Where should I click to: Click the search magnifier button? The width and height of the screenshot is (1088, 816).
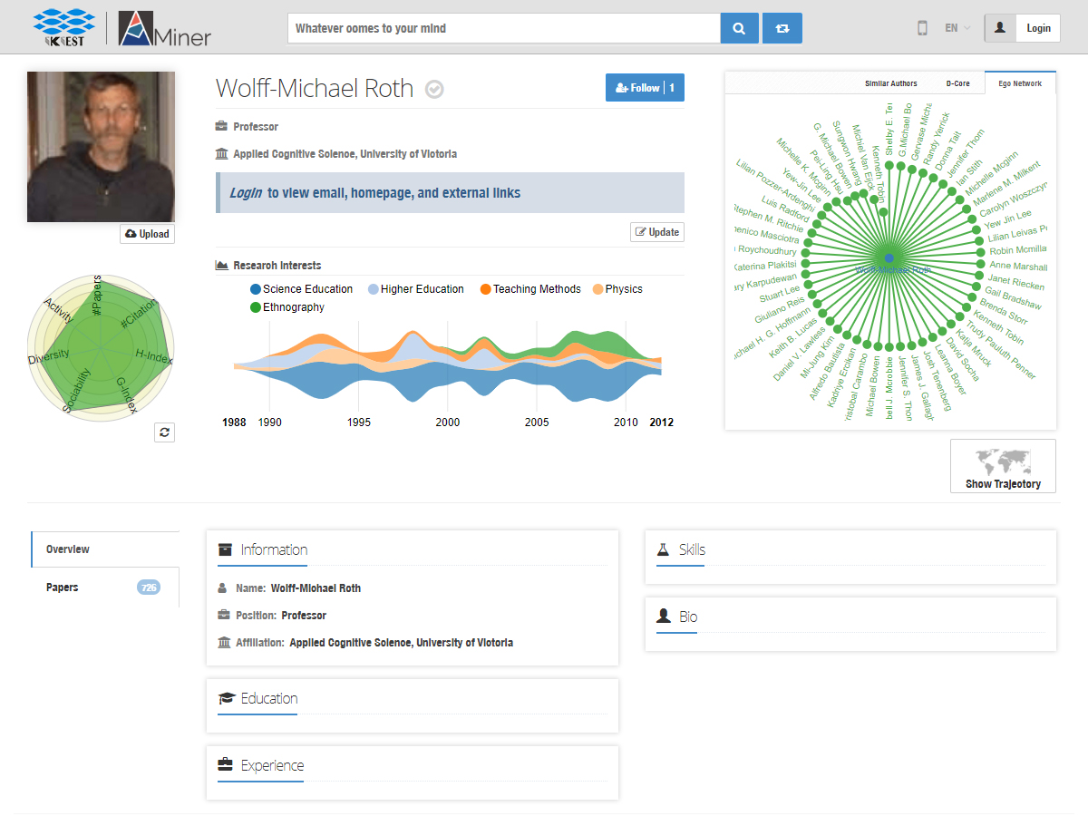(x=739, y=28)
